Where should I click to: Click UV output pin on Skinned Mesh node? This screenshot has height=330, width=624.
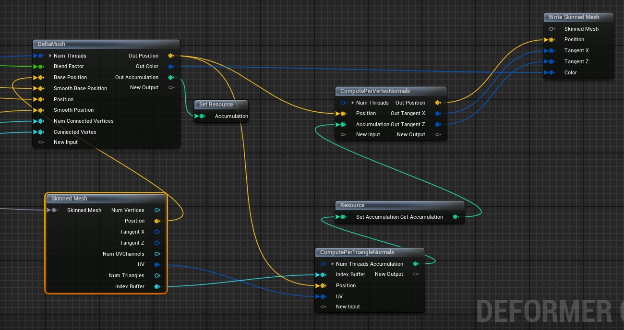pos(156,265)
